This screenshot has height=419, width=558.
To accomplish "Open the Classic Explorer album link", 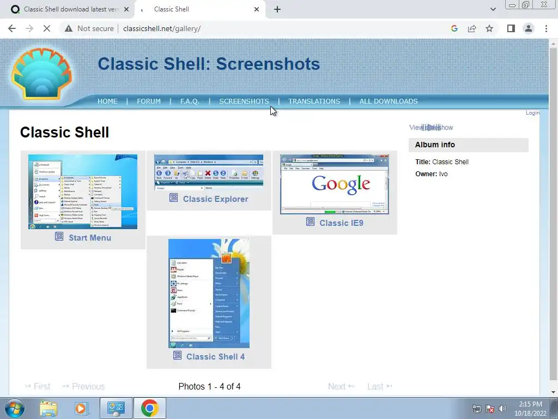I will tap(216, 199).
